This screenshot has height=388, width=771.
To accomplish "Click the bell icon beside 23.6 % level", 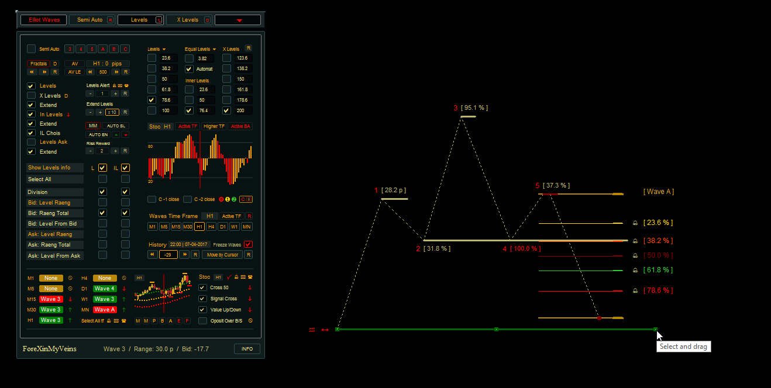I will pyautogui.click(x=635, y=223).
